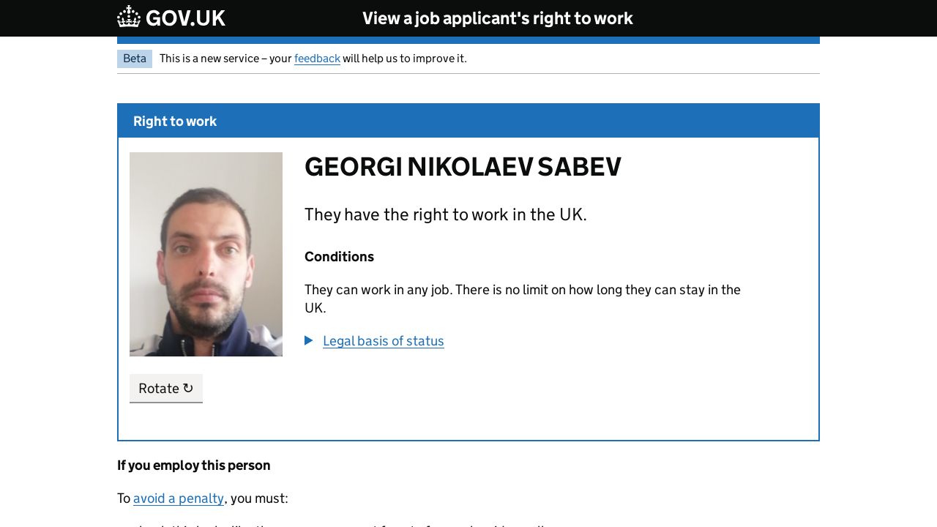Click the circular arrow icon on Rotate
Image resolution: width=937 pixels, height=527 pixels.
(x=188, y=388)
